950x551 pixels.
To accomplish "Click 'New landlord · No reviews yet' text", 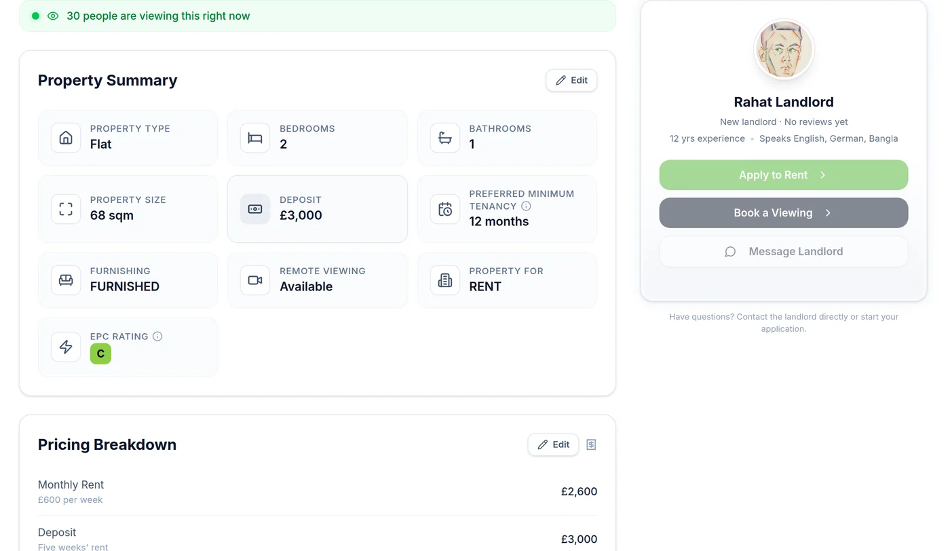I will (784, 122).
